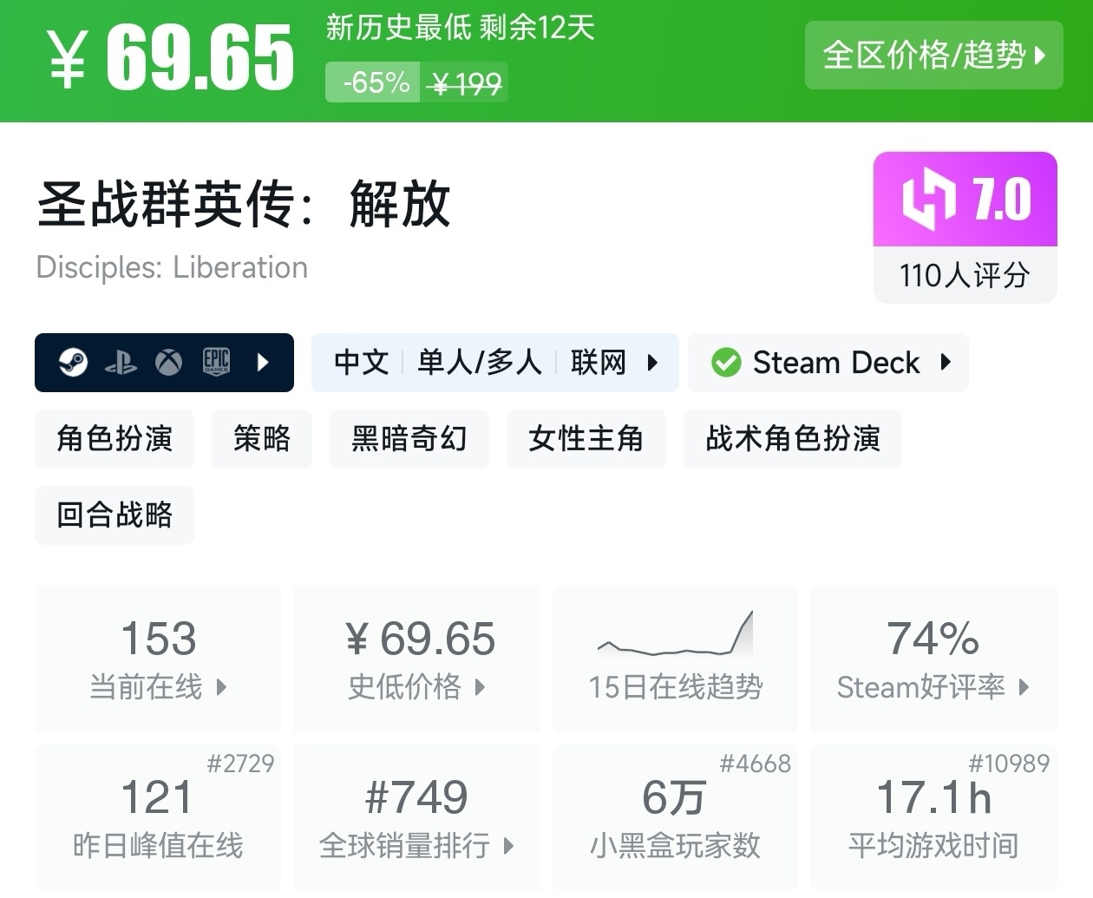Click the Xbox platform icon
The height and width of the screenshot is (898, 1093).
click(x=168, y=362)
